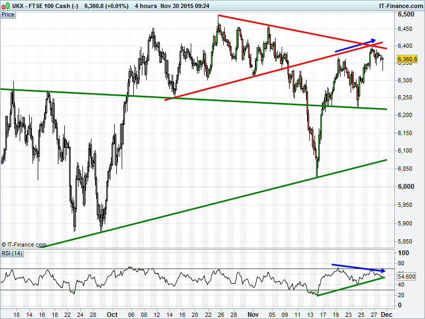Select the green trendline in the RSI panel

click(351, 287)
